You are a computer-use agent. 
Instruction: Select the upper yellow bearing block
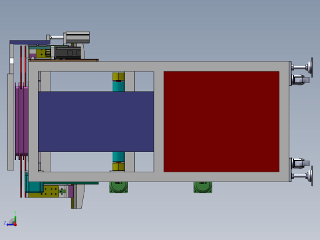(119, 76)
